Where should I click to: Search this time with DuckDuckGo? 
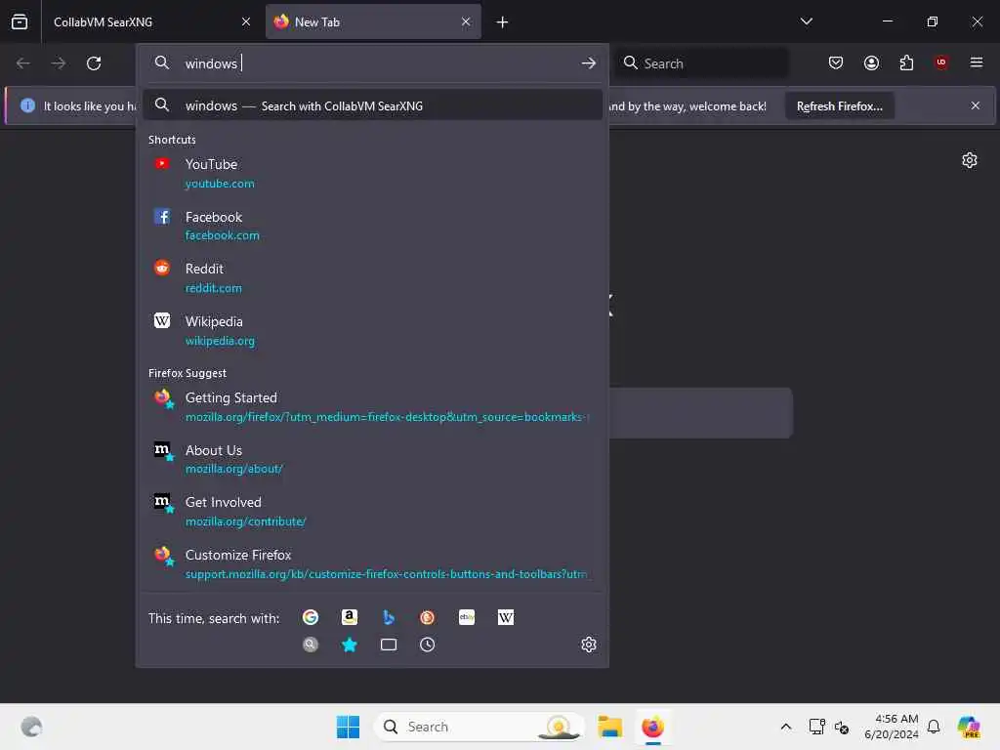tap(428, 617)
